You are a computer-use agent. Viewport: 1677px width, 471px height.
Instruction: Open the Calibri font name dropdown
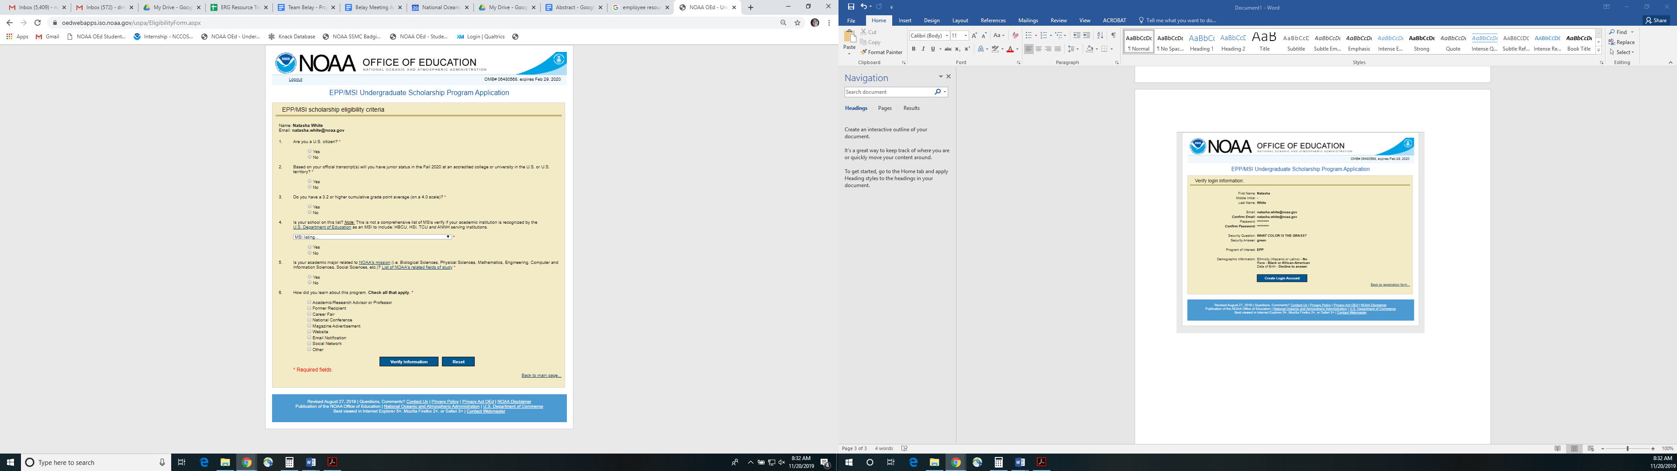coord(947,36)
